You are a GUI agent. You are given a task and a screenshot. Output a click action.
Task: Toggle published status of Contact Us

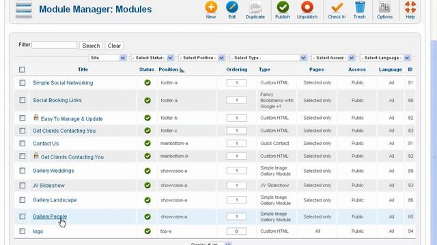(x=147, y=144)
